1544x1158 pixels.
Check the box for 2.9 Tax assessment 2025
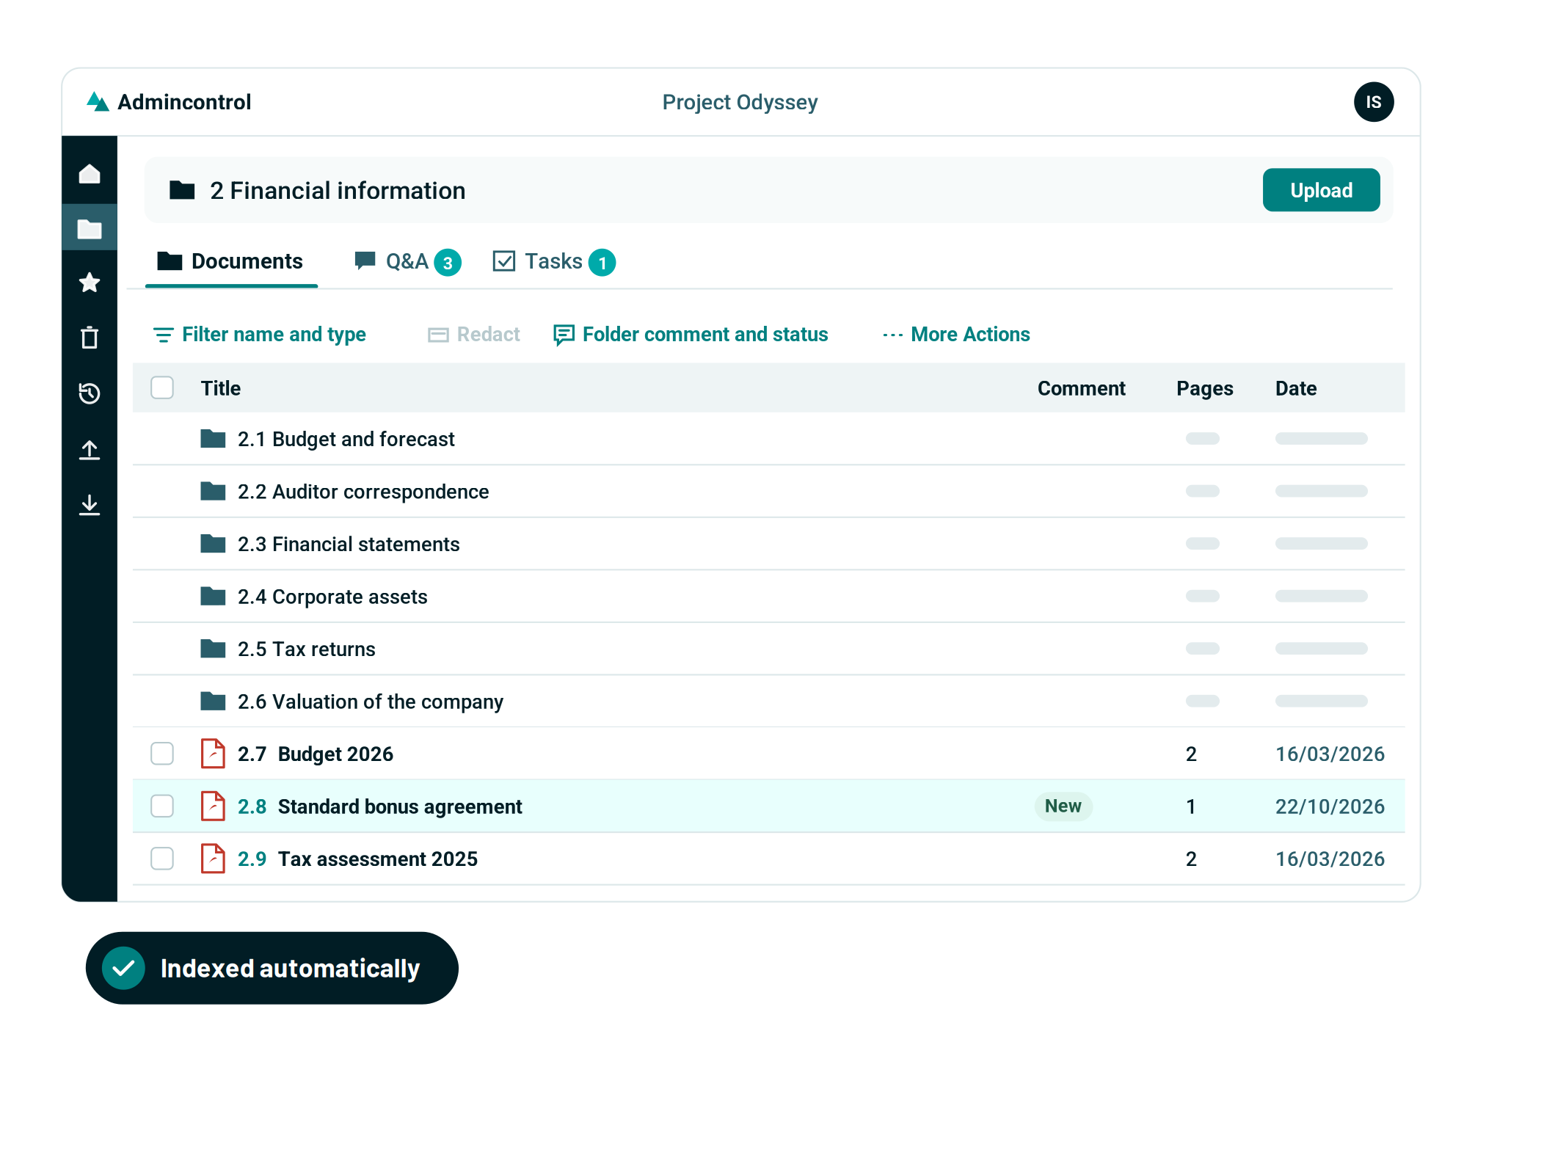coord(162,859)
